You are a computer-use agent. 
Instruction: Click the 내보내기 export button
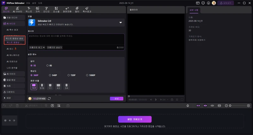[225, 3]
